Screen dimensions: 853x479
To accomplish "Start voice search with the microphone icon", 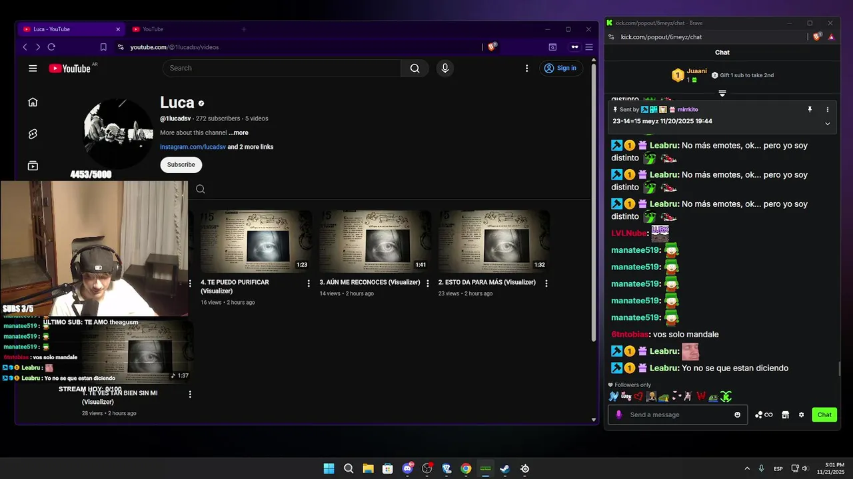I will [445, 68].
